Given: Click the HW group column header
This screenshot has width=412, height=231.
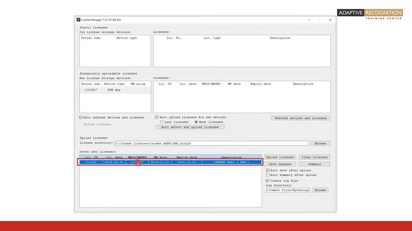Looking at the screenshot, I should [x=138, y=84].
